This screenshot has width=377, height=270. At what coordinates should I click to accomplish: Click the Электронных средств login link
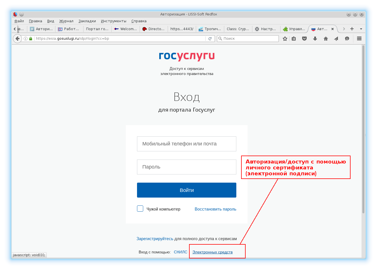pyautogui.click(x=212, y=252)
